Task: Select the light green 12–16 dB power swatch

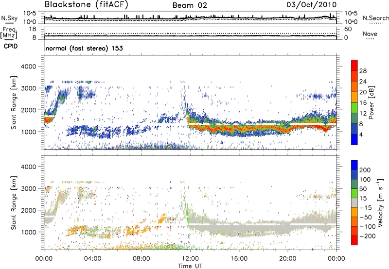Action: point(354,108)
